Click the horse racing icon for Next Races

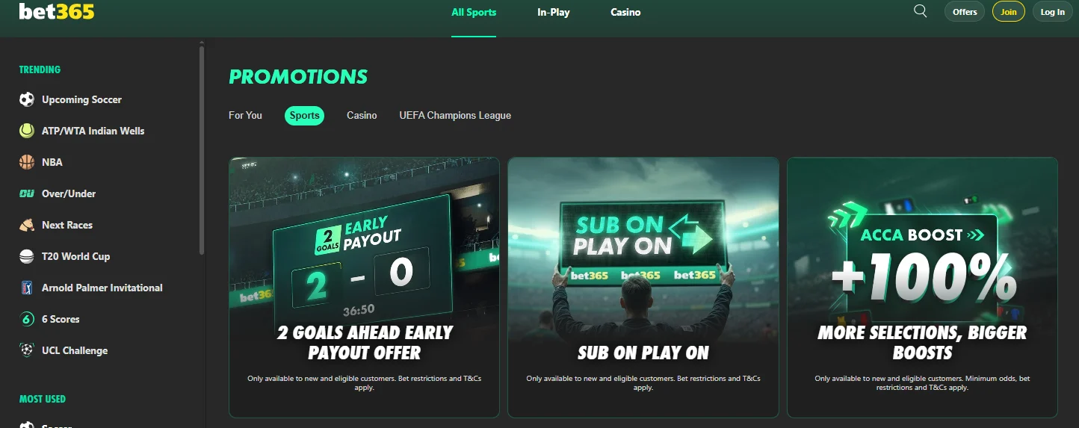click(27, 225)
